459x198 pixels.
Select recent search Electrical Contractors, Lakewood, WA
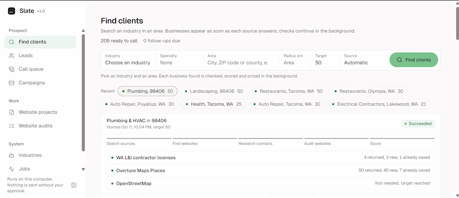coord(379,104)
